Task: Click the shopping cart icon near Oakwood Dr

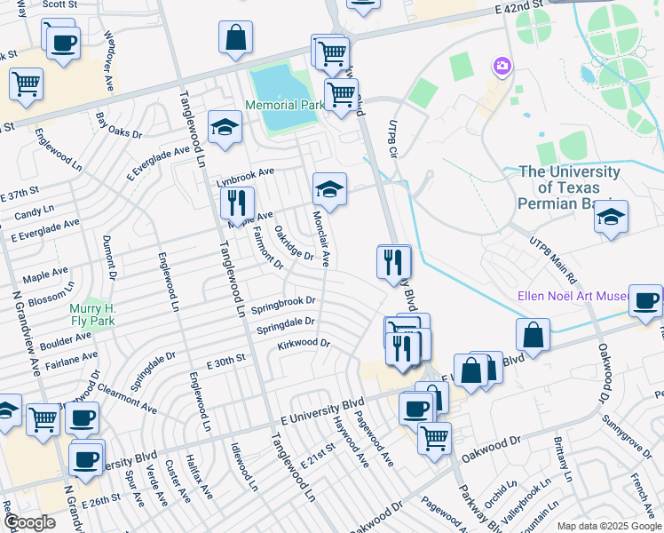Action: (x=434, y=438)
